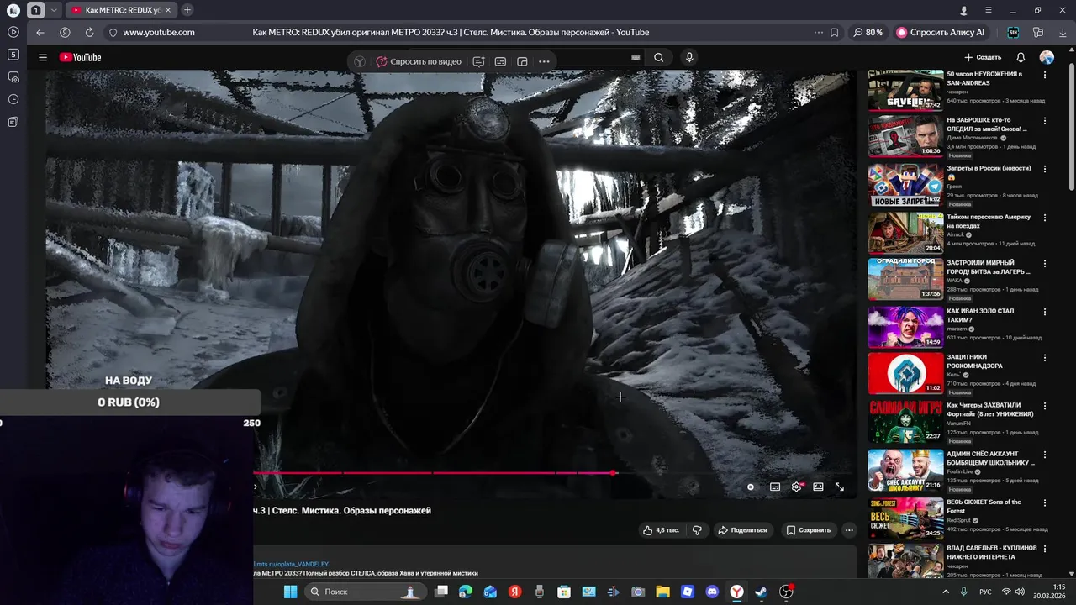Click Спросить по видео button
The image size is (1076, 605).
[x=419, y=61]
